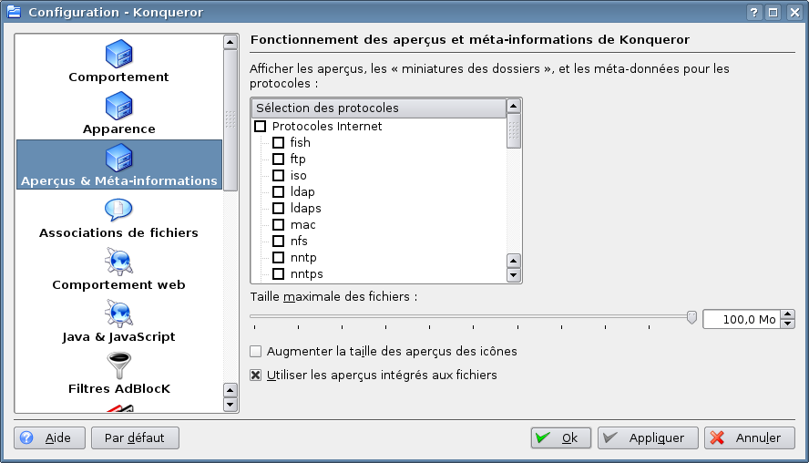Viewport: 809px width, 463px height.
Task: Click the Sélection des protocoles column header
Action: (378, 108)
